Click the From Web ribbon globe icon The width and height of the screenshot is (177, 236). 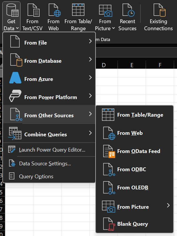55,10
